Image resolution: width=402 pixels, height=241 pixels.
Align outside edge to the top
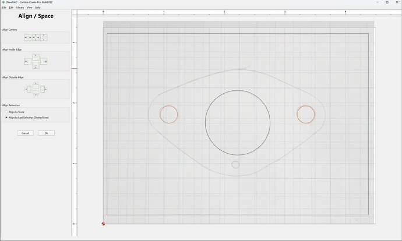click(x=36, y=85)
